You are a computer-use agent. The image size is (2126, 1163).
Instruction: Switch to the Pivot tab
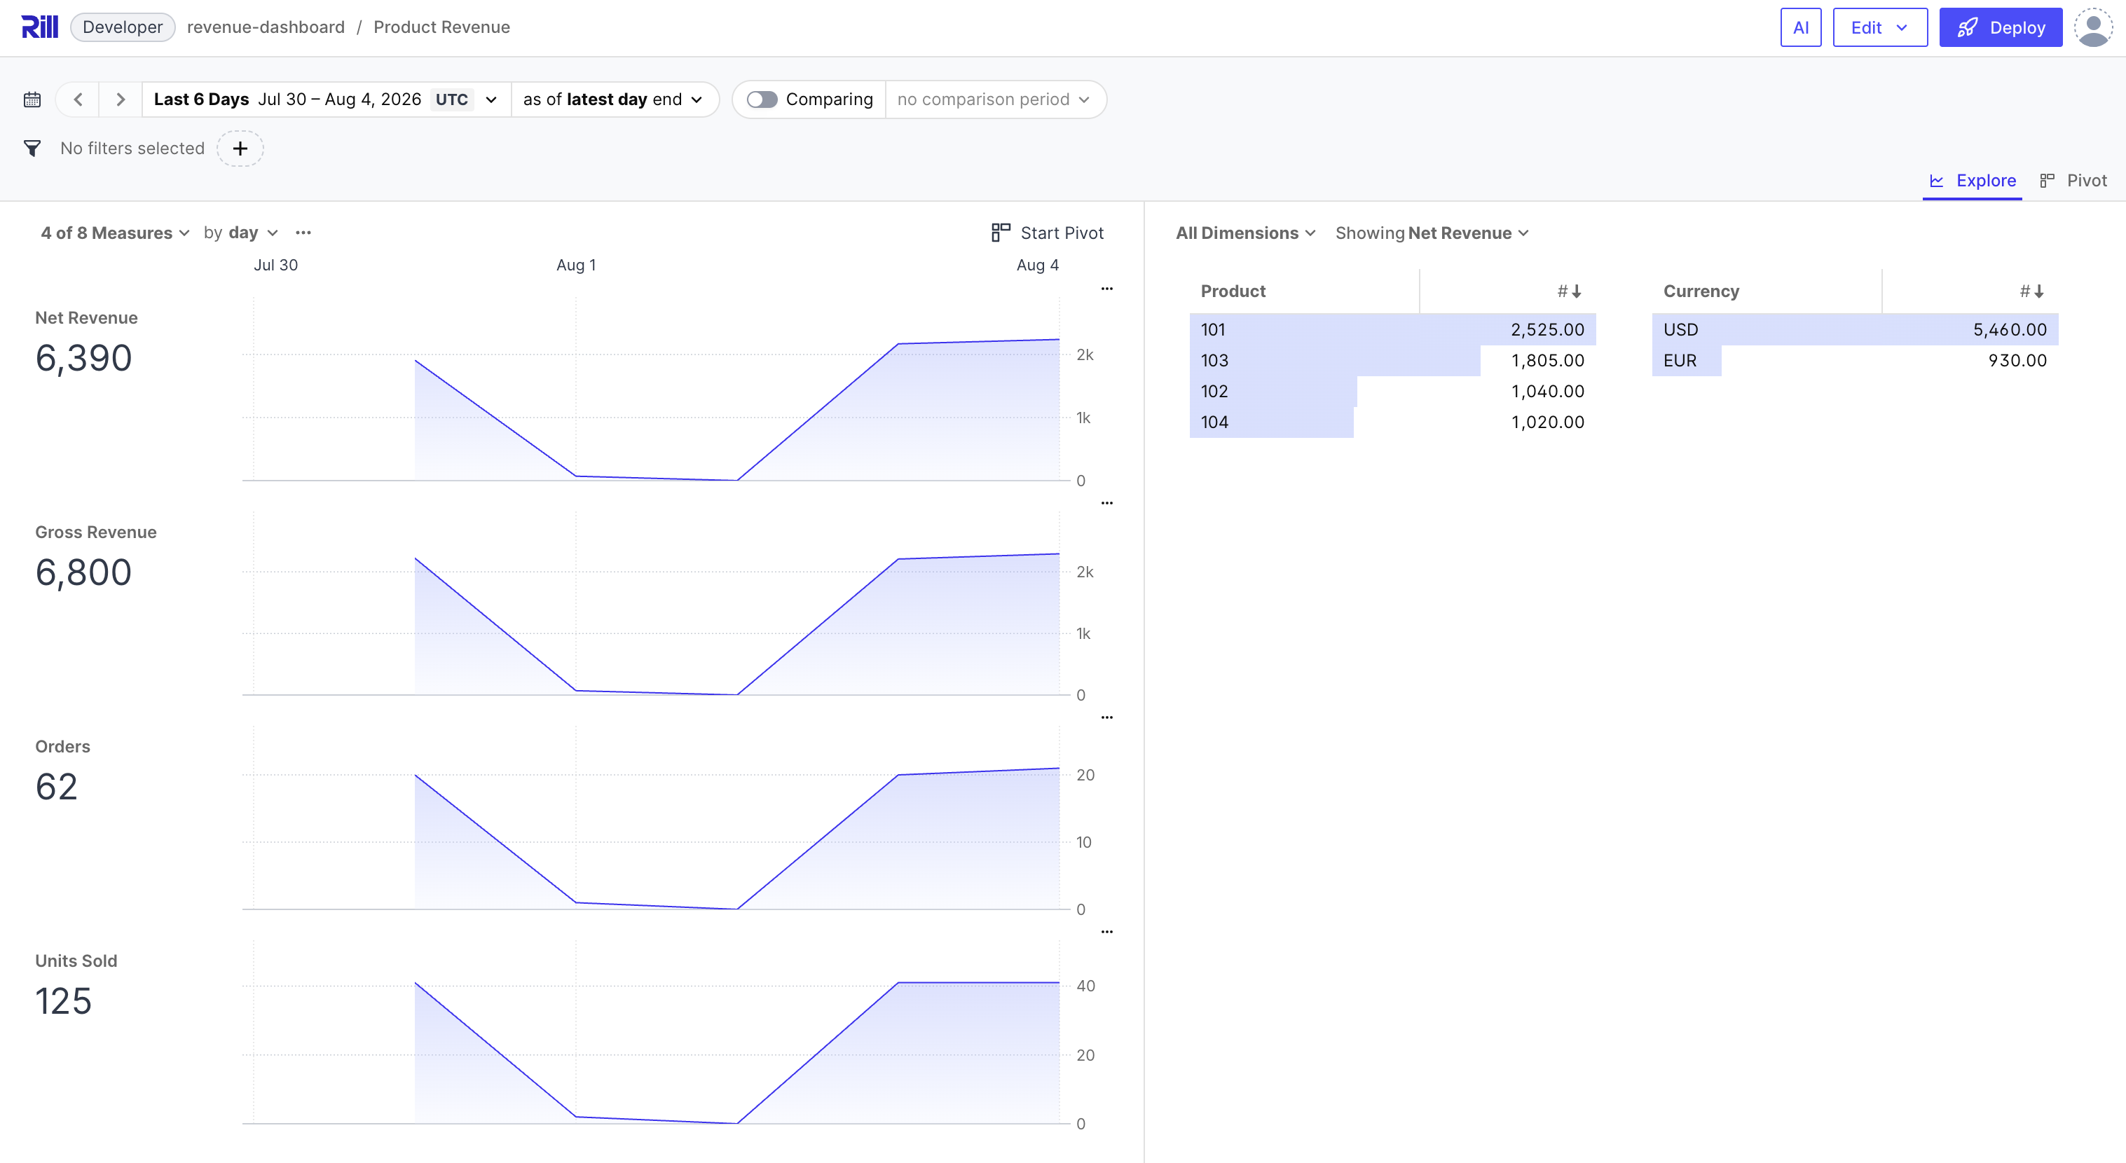click(x=2072, y=181)
